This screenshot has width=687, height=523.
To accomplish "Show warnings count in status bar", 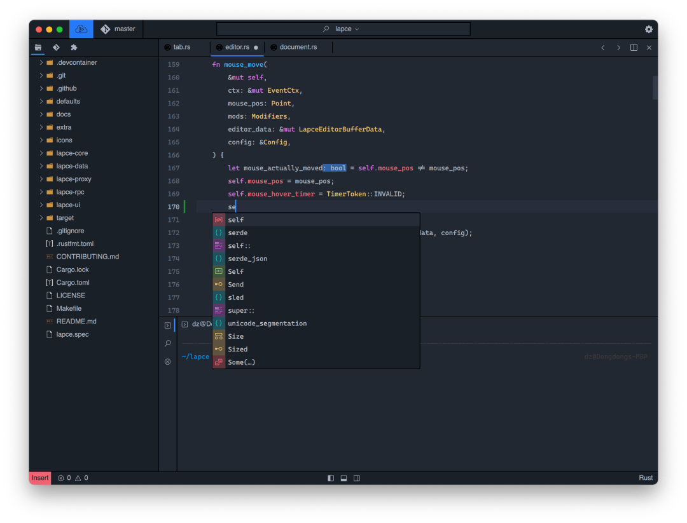I will tap(81, 478).
